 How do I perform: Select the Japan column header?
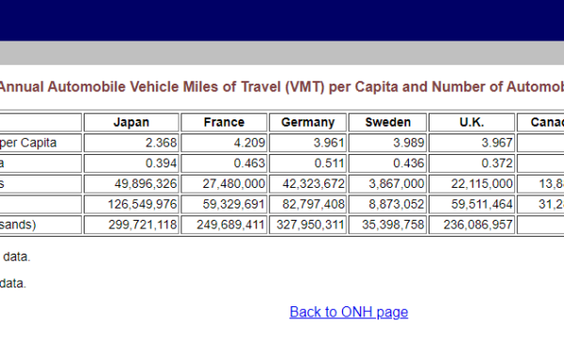coord(132,122)
